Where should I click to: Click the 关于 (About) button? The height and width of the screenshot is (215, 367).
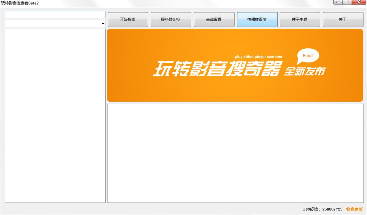pyautogui.click(x=343, y=19)
